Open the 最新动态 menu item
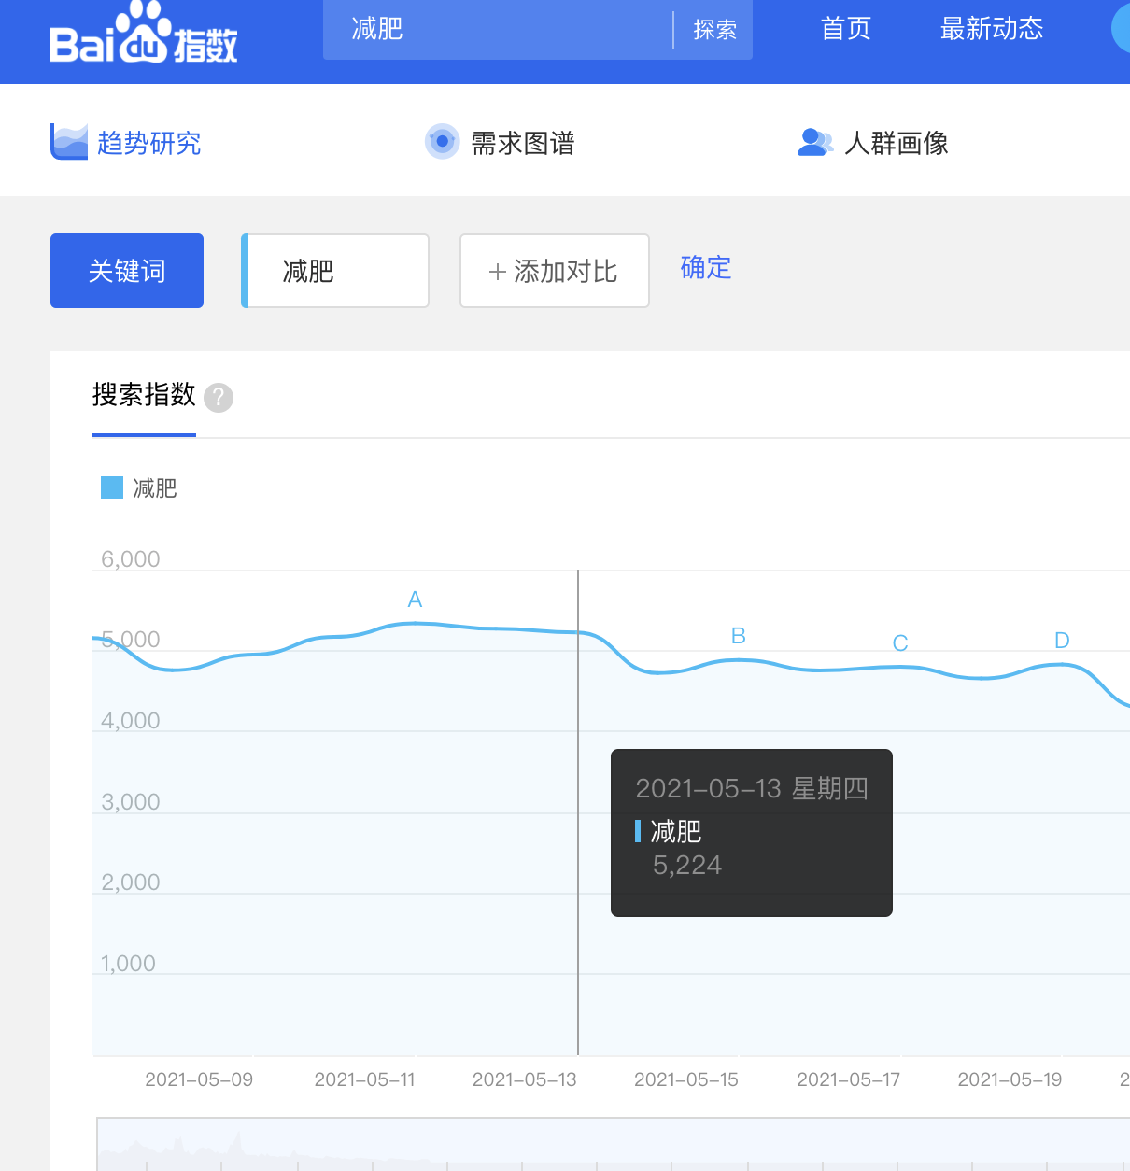The width and height of the screenshot is (1130, 1171). (x=992, y=29)
